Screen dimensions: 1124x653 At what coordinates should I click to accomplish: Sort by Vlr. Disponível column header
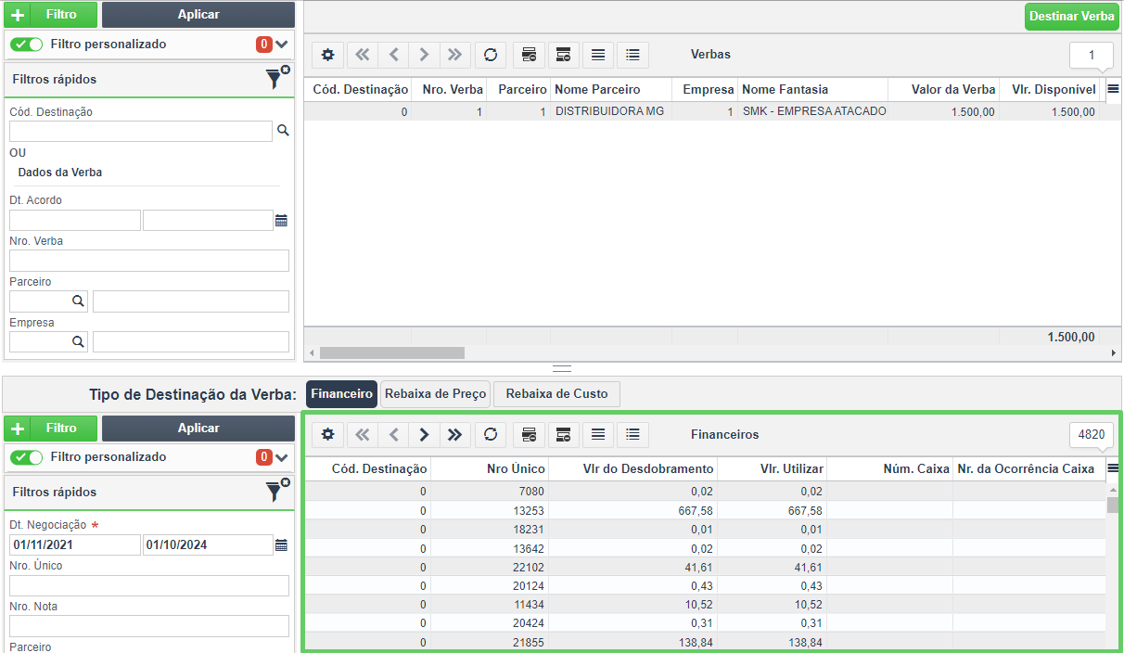click(x=1052, y=89)
